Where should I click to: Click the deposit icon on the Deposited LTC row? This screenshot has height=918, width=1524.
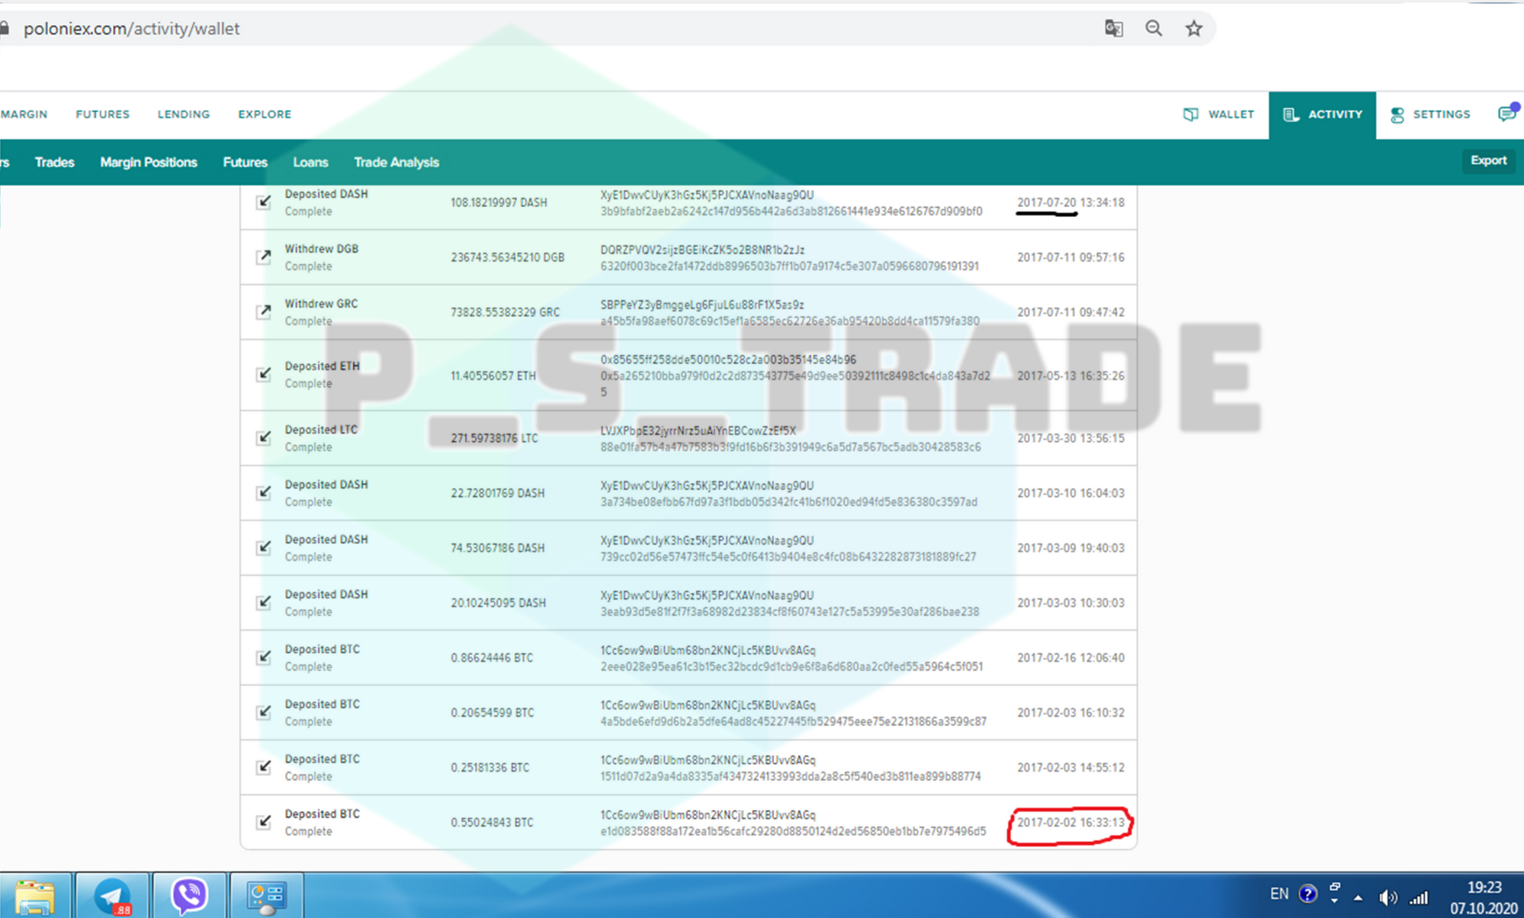[264, 438]
